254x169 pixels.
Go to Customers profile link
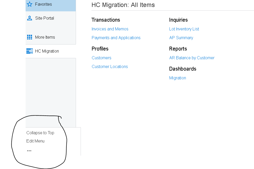[x=101, y=58]
